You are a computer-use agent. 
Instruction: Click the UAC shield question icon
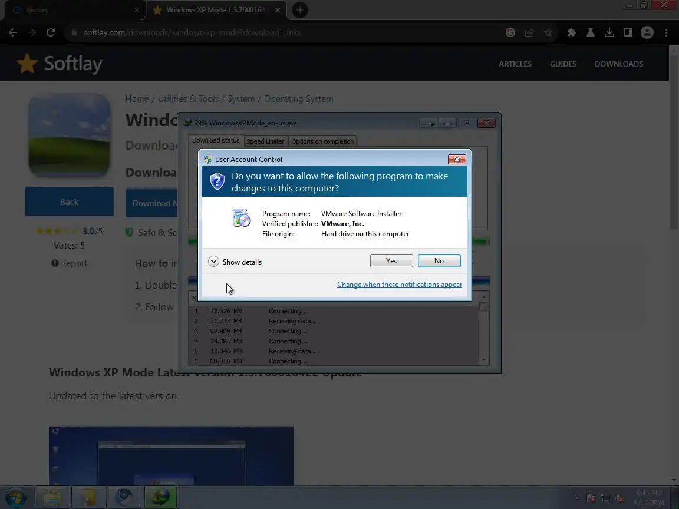[x=217, y=181]
